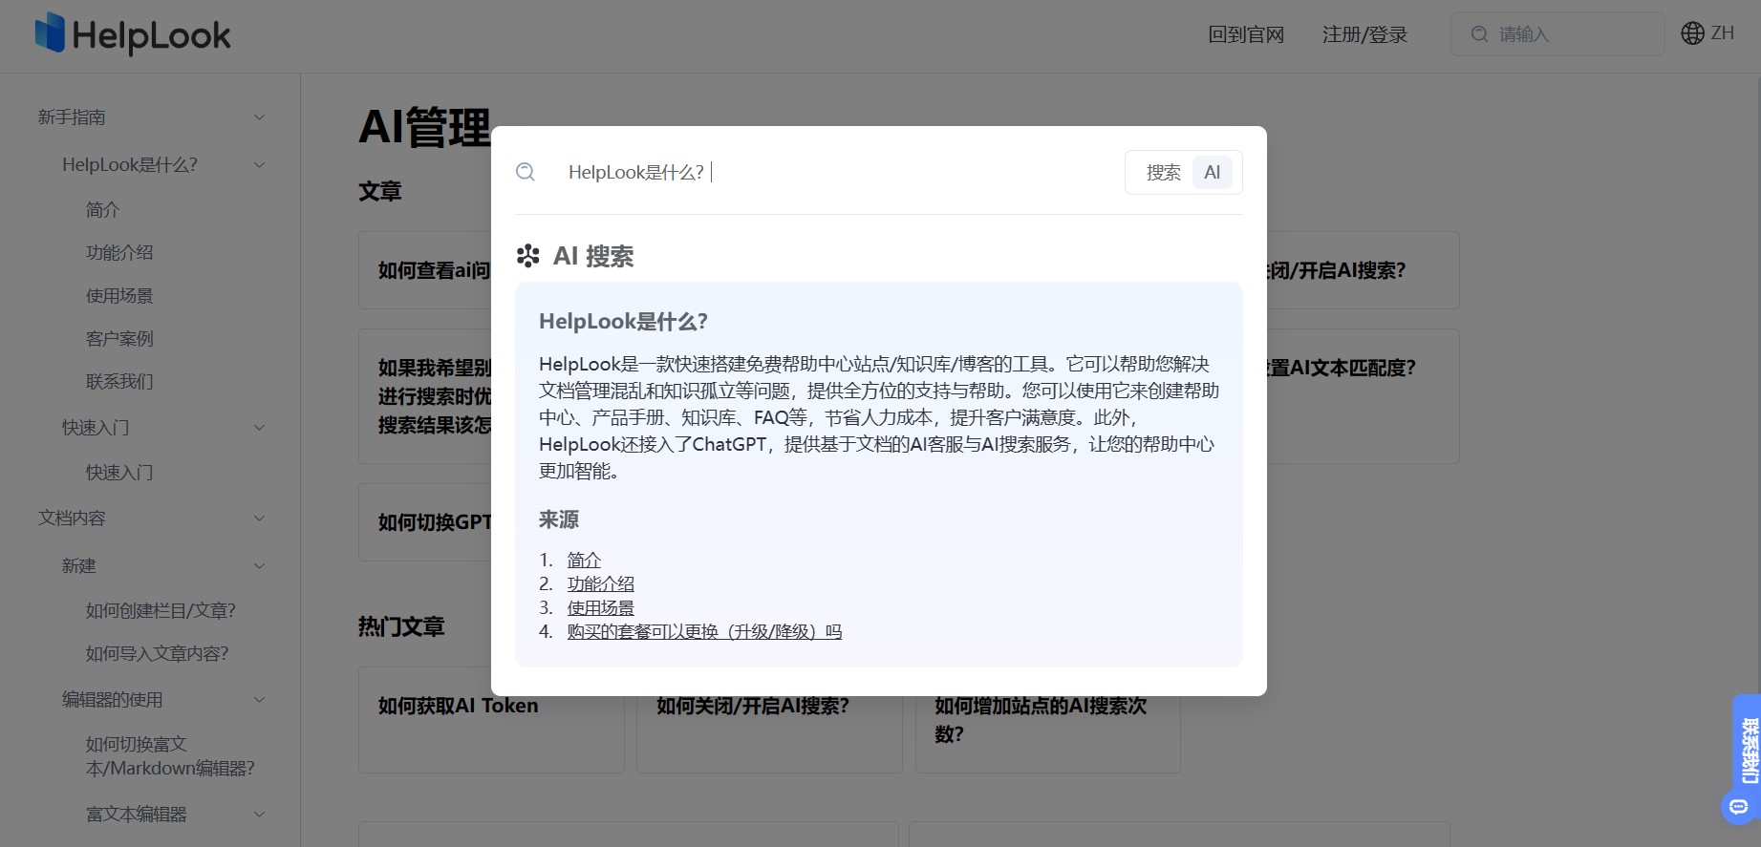Screen dimensions: 1761x847
Task: Open 如何创建栏目/文章? in sidebar
Action: [161, 610]
